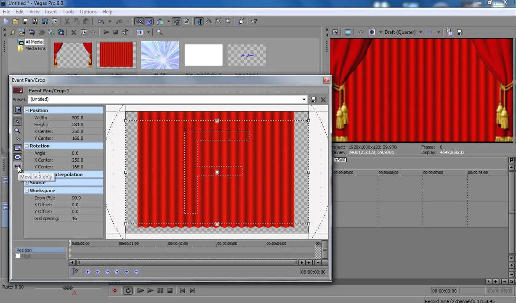Toggle Ignore Event Grouping icon
The width and height of the screenshot is (516, 303).
click(186, 21)
